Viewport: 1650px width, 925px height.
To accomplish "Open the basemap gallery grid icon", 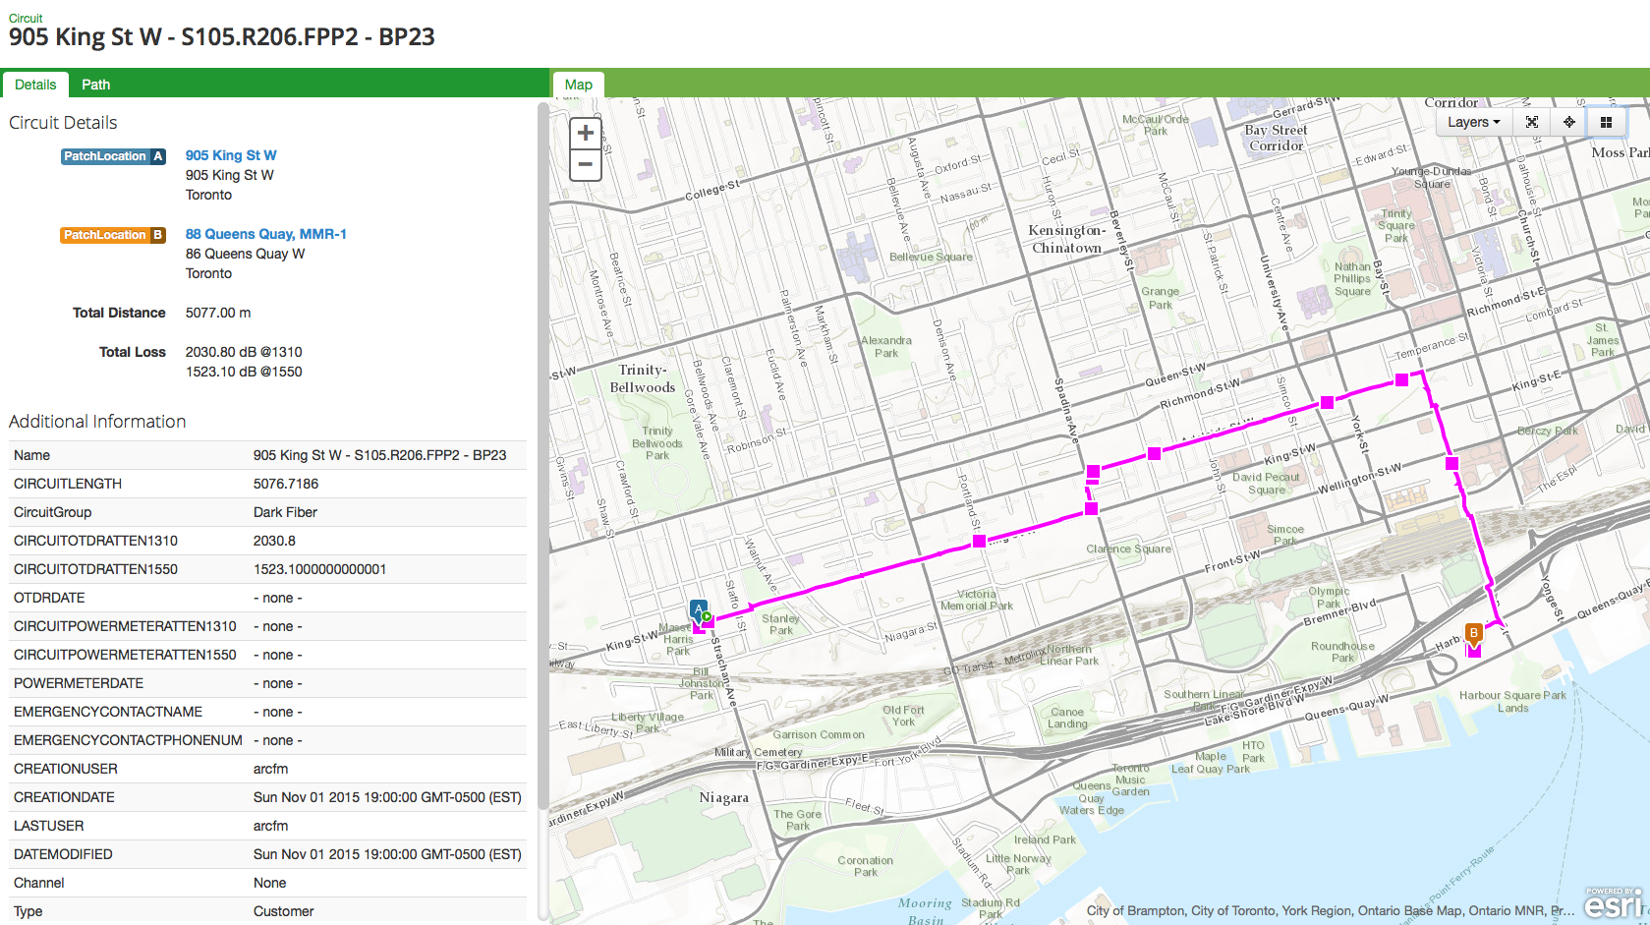I will coord(1606,122).
